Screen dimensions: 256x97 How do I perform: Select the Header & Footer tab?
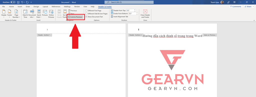point(105,7)
